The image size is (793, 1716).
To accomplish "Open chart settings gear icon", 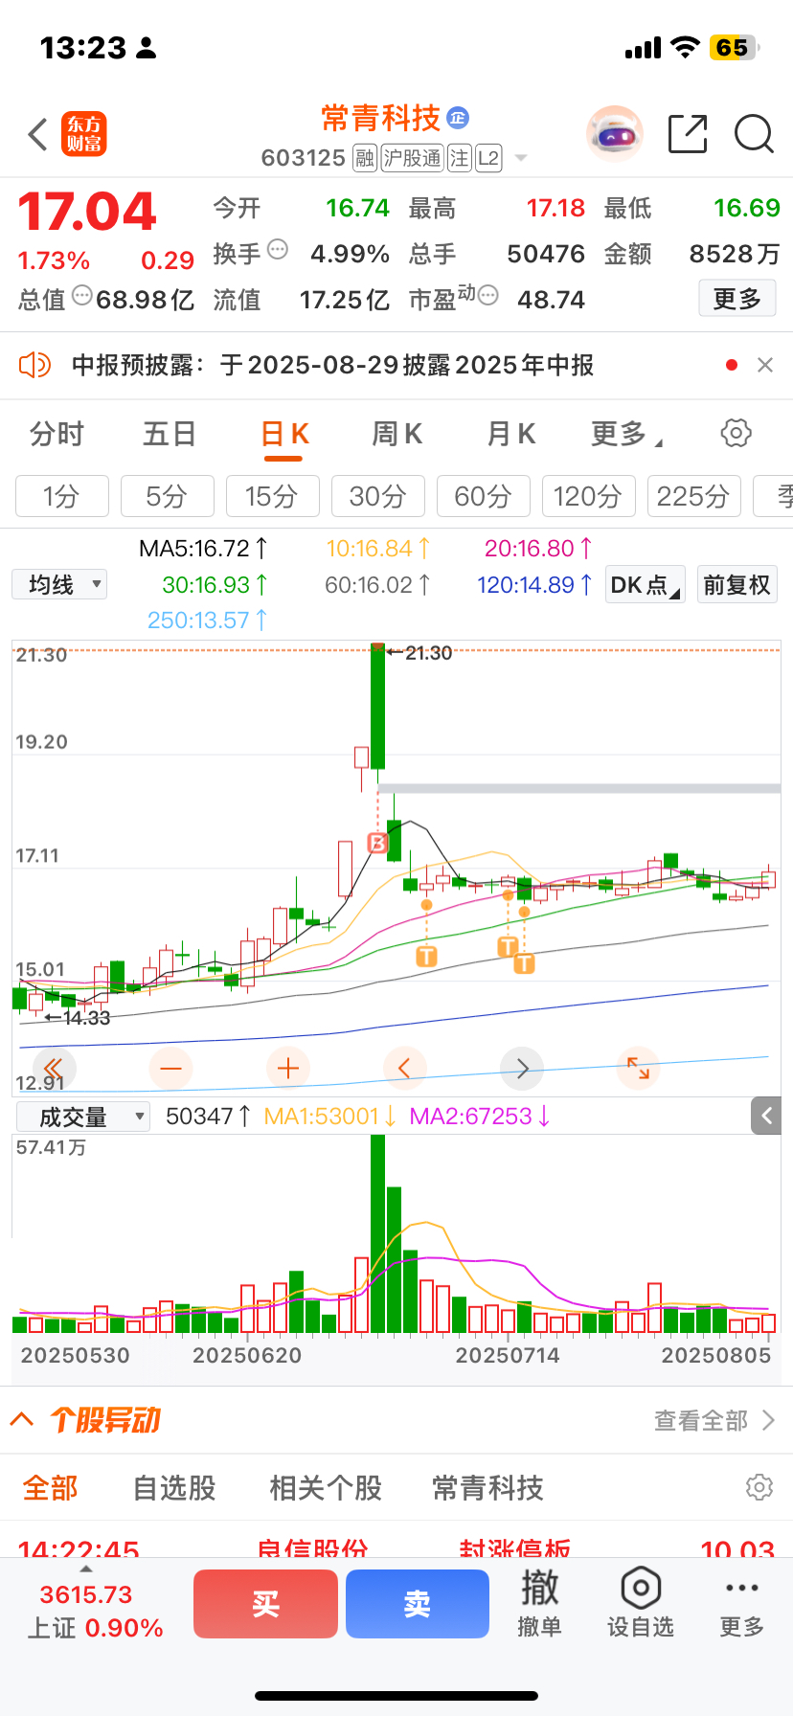I will (x=736, y=433).
